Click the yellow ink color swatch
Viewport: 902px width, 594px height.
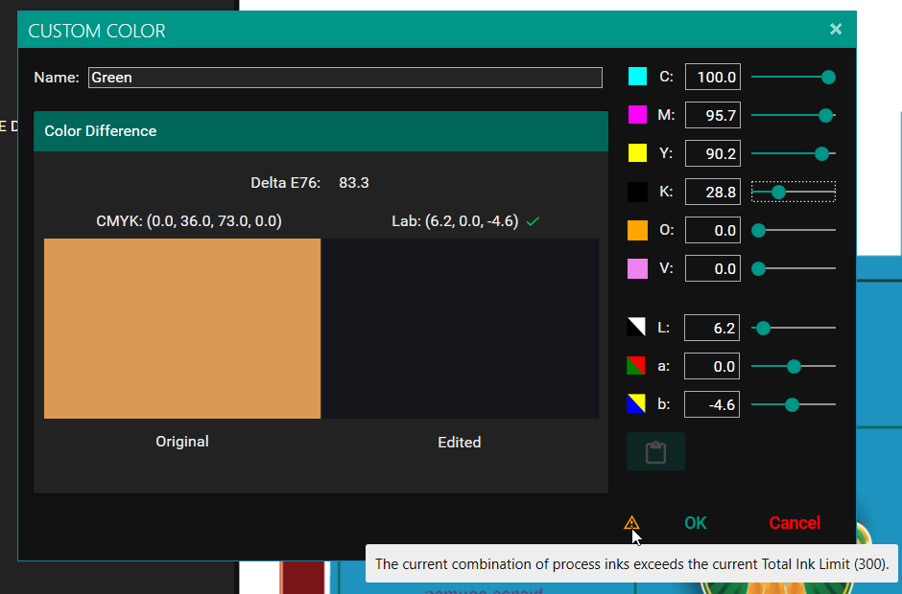(637, 153)
